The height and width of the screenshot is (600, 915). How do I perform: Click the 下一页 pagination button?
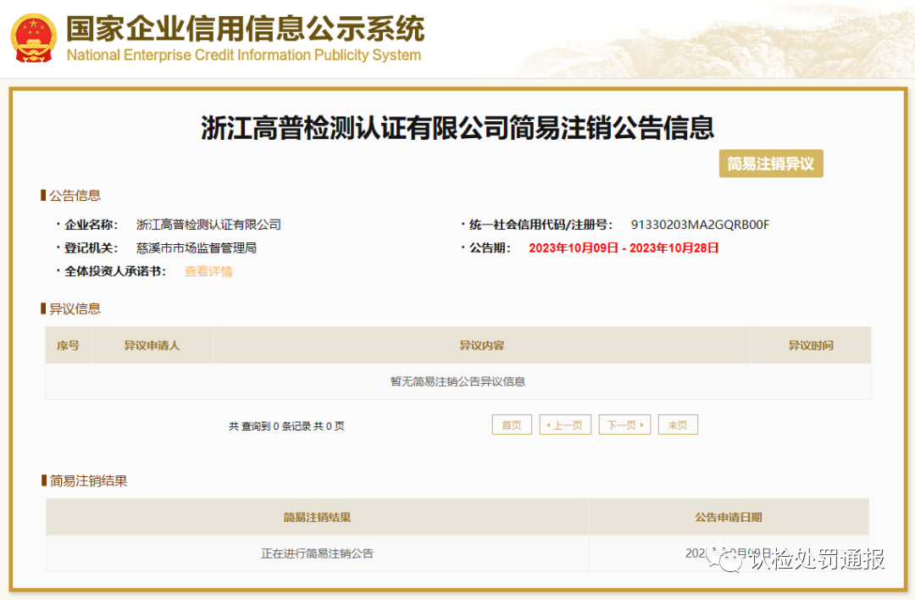(x=624, y=425)
